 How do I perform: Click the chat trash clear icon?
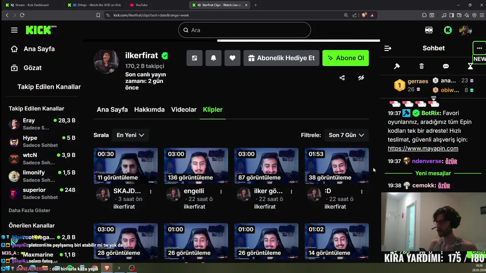(x=421, y=66)
